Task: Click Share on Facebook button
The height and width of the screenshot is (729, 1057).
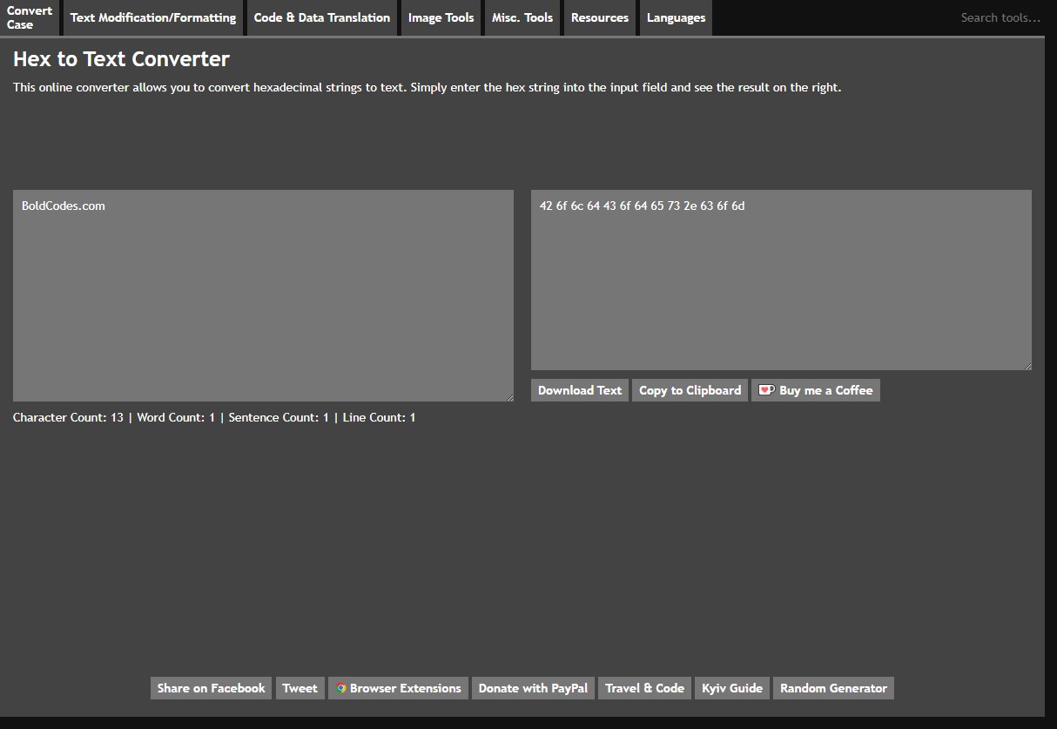Action: point(211,688)
